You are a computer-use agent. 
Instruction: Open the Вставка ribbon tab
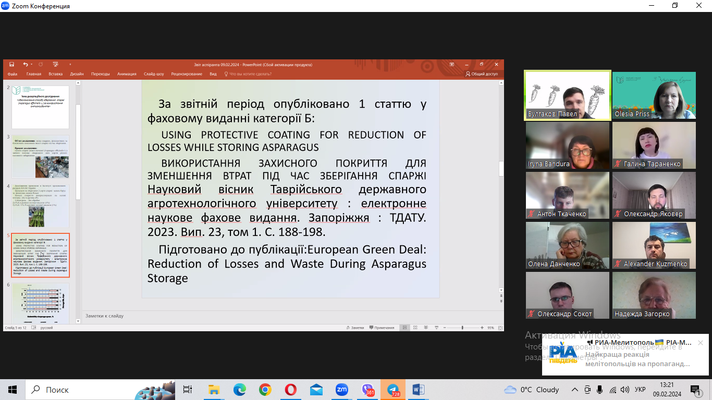pos(56,74)
